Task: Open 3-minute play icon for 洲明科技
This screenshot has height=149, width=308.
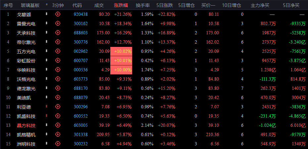Action: point(58,143)
